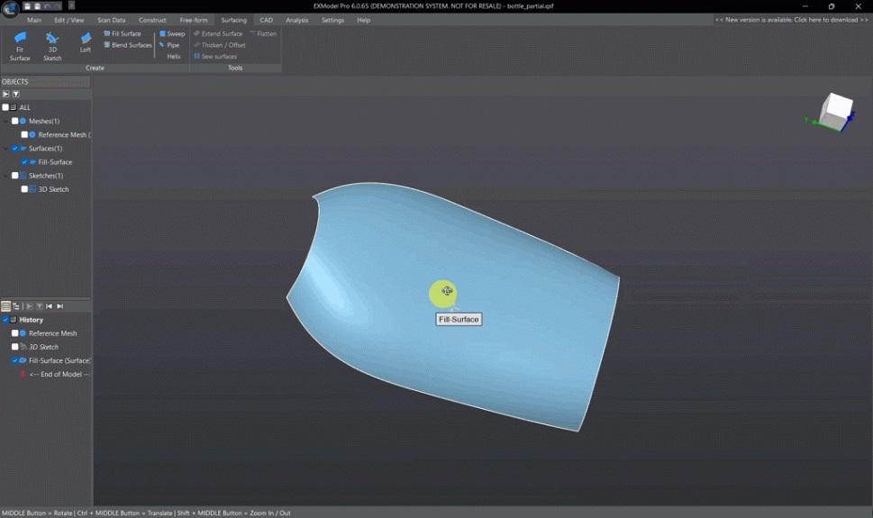Collapse the Sketches(1) tree node
This screenshot has height=518, width=873.
click(x=5, y=176)
